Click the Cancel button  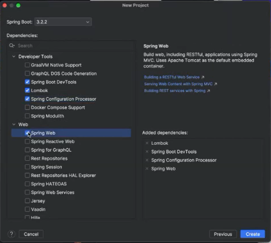coord(31,234)
